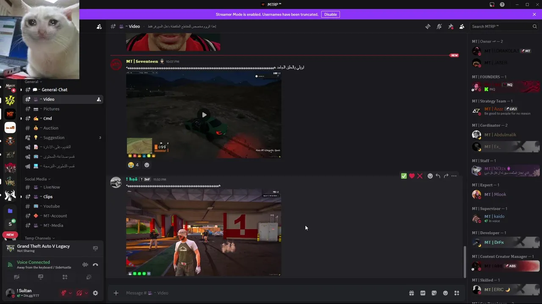The height and width of the screenshot is (304, 542).
Task: React with the red heart emoji
Action: 412,176
